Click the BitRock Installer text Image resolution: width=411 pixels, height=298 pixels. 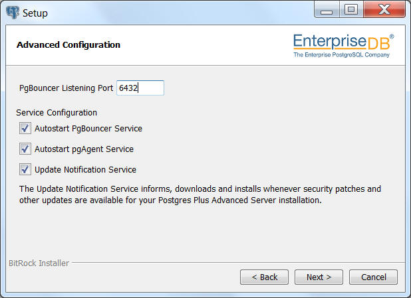[39, 263]
